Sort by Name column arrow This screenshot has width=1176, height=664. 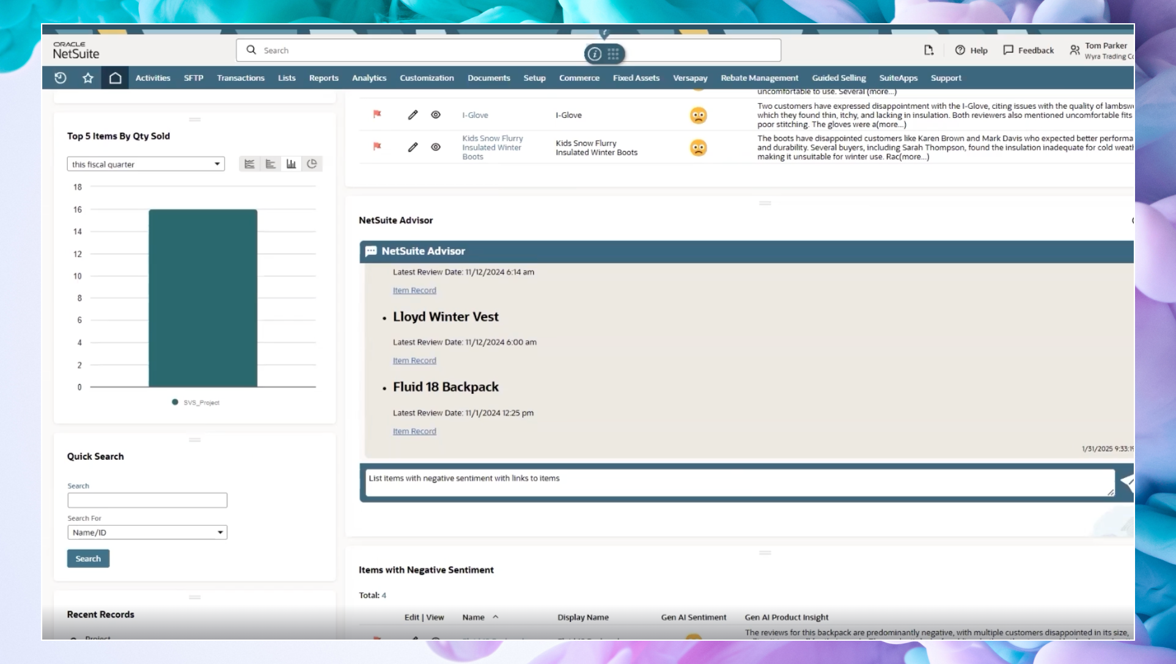[496, 617]
